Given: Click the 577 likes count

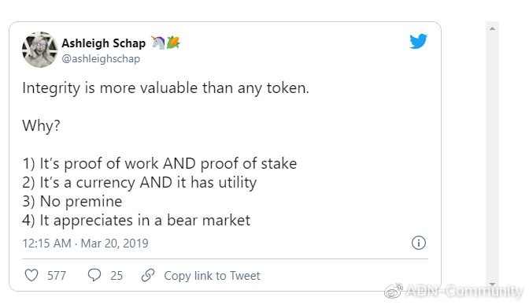Looking at the screenshot, I should tap(57, 276).
